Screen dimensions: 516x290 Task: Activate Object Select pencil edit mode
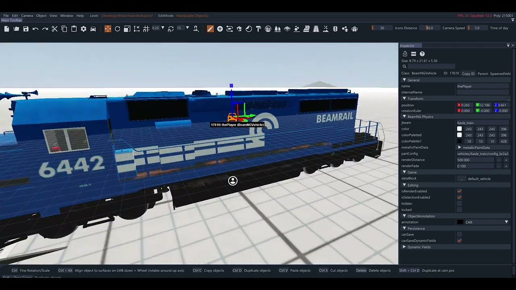click(x=210, y=29)
